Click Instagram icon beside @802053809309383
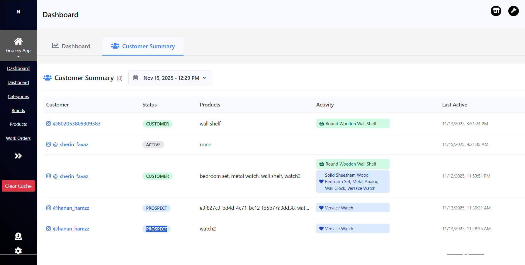The width and height of the screenshot is (525, 265). point(49,124)
